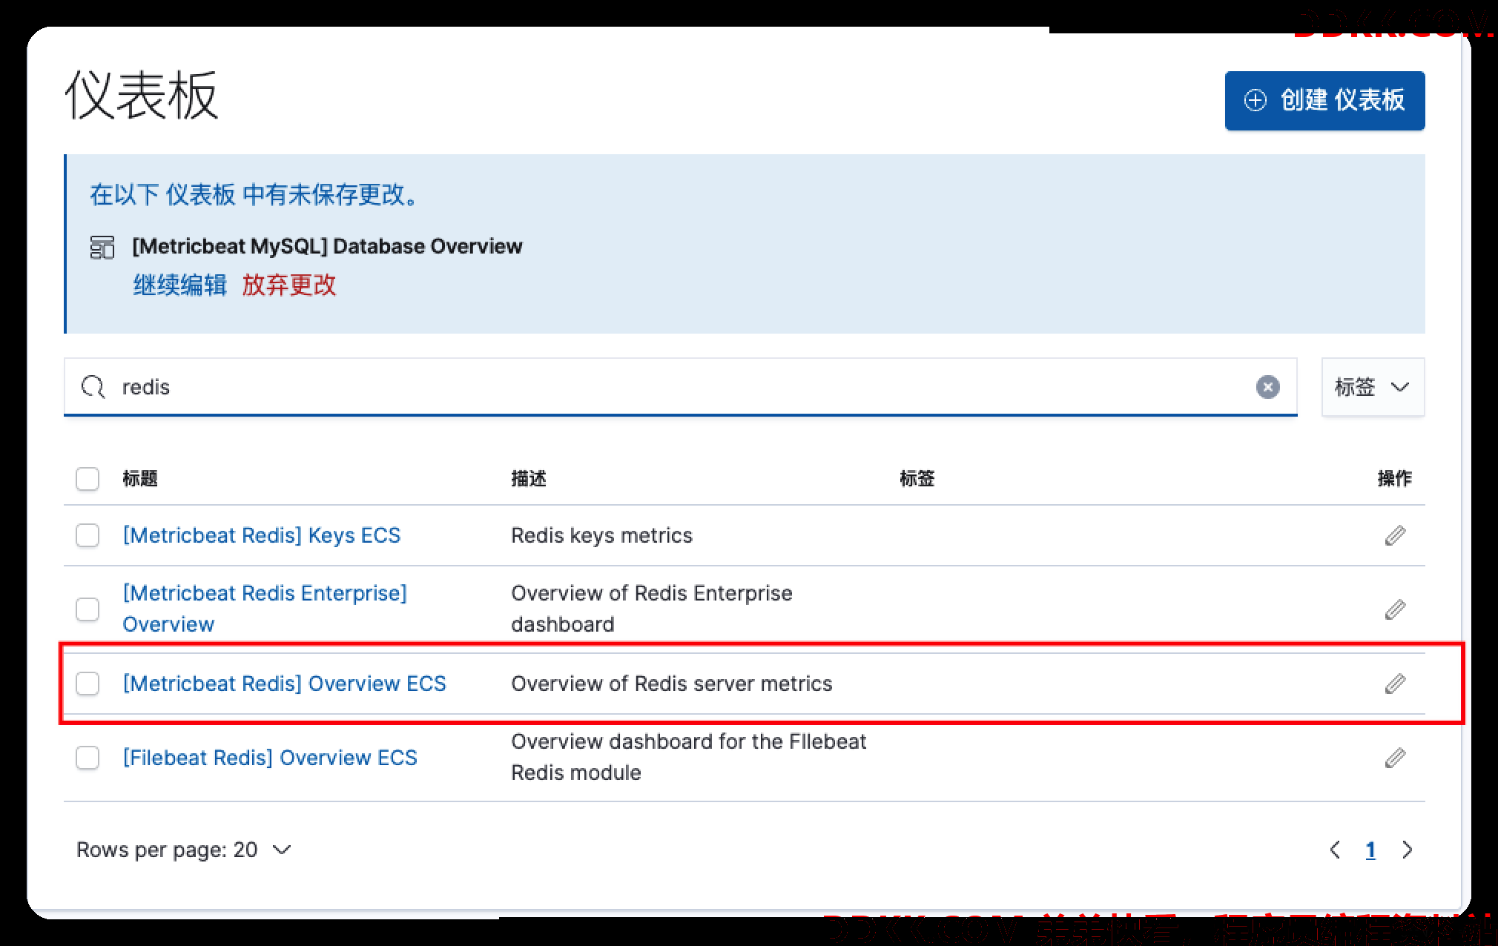This screenshot has width=1498, height=946.
Task: Edit Filebeat Redis Overview ECS pencil icon
Action: (x=1395, y=758)
